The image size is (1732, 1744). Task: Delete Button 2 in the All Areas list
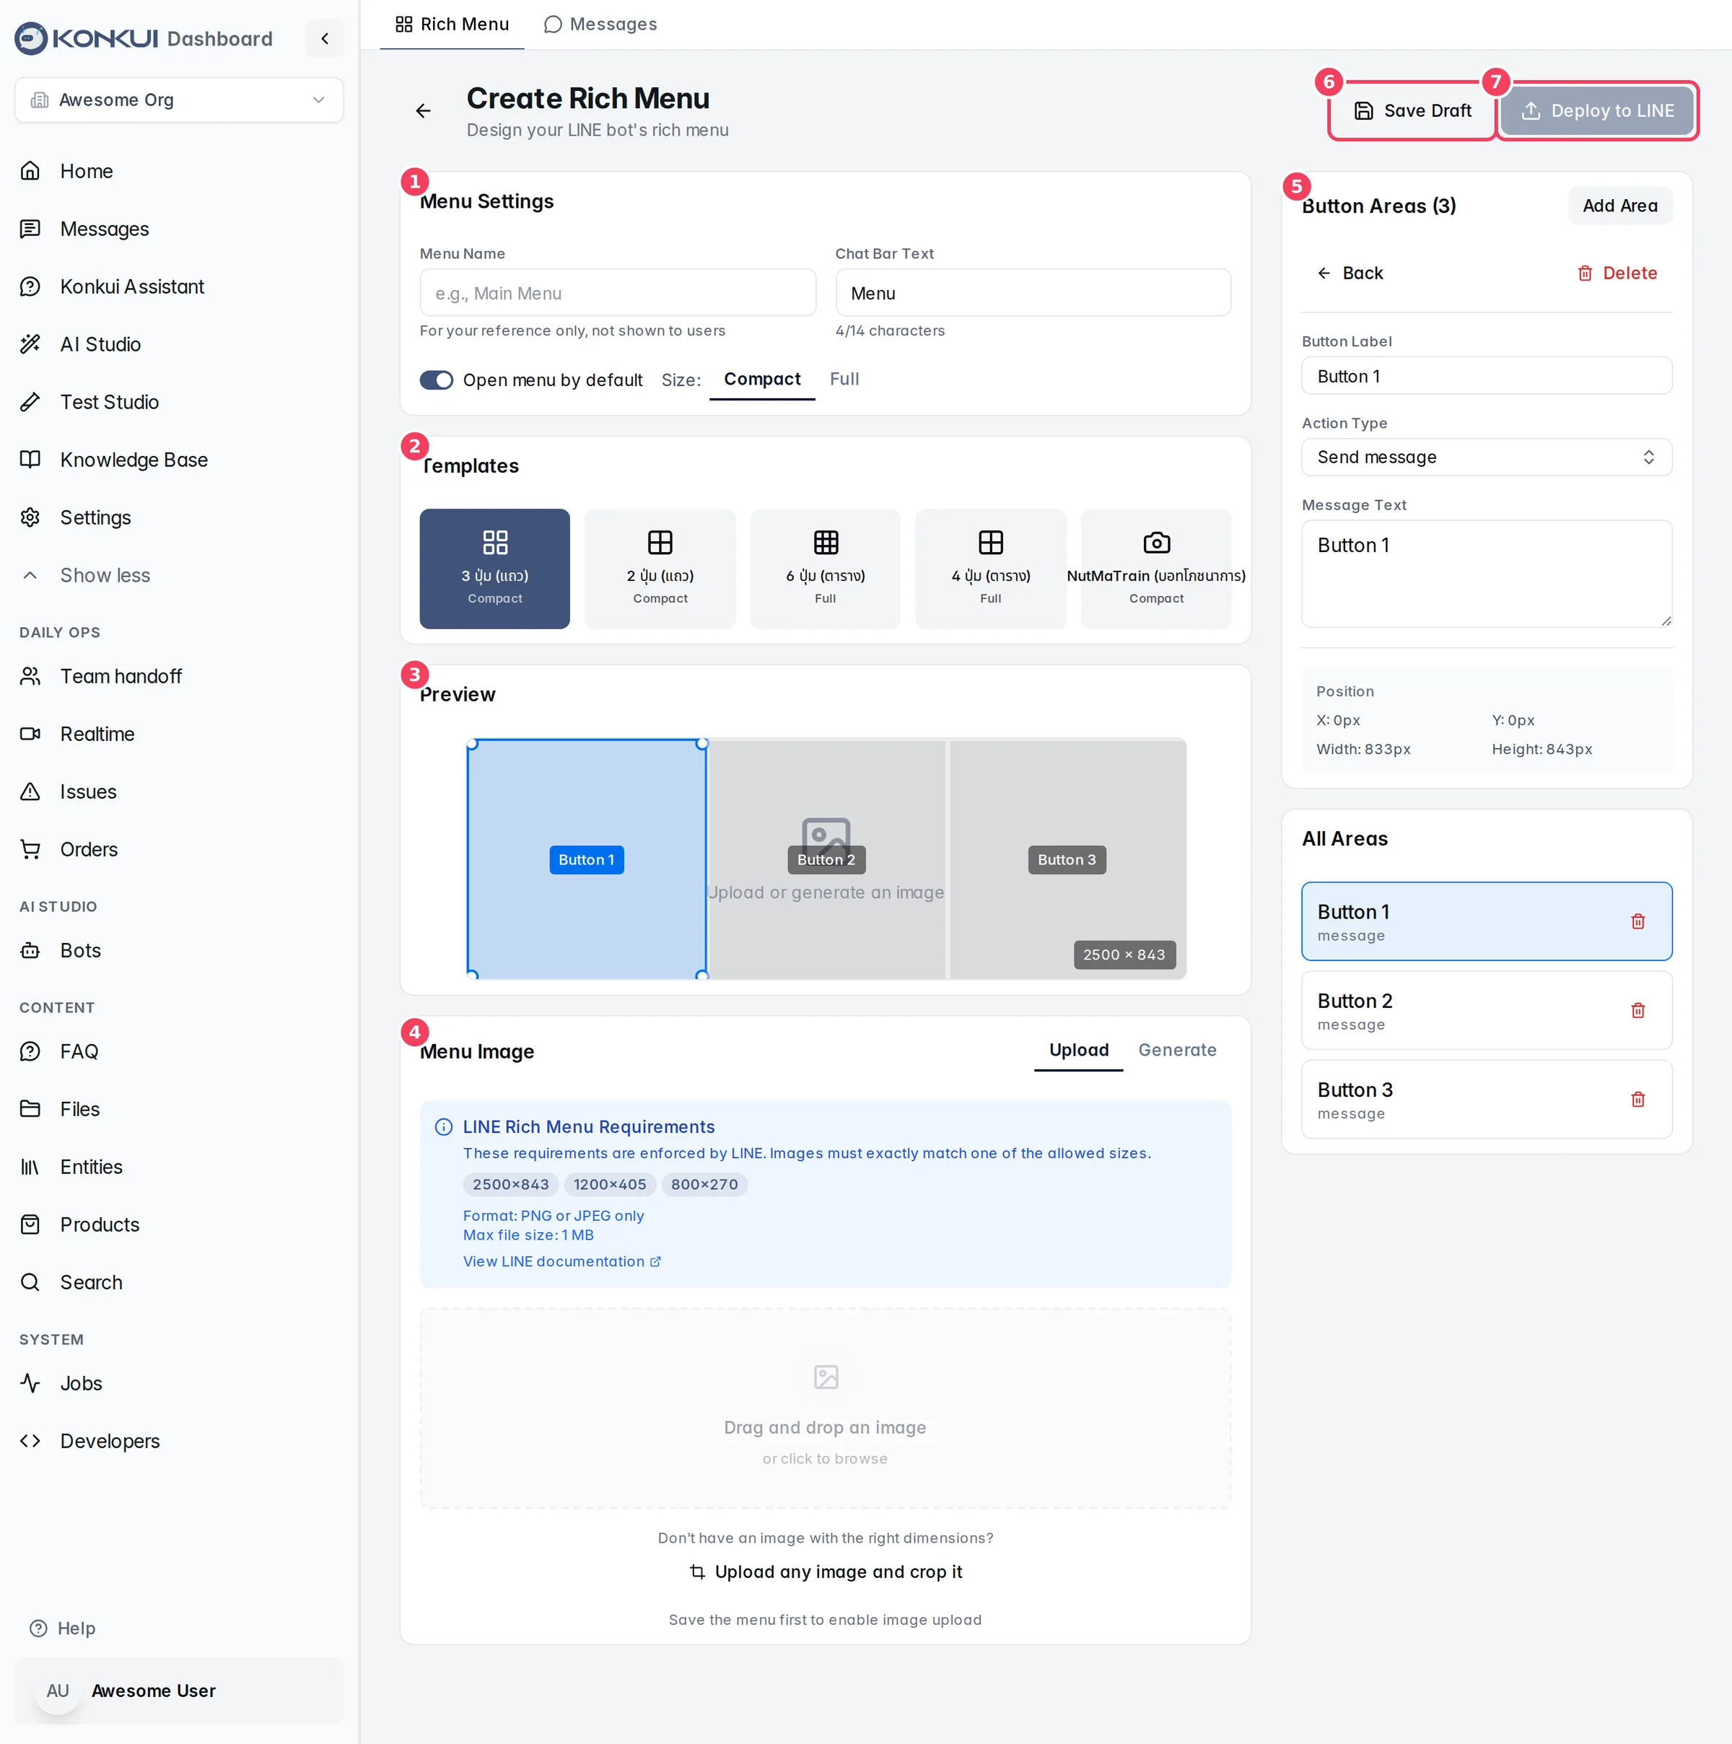tap(1637, 1010)
